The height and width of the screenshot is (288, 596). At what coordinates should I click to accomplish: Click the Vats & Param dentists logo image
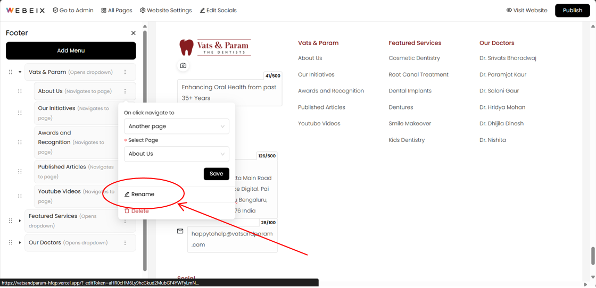[215, 47]
